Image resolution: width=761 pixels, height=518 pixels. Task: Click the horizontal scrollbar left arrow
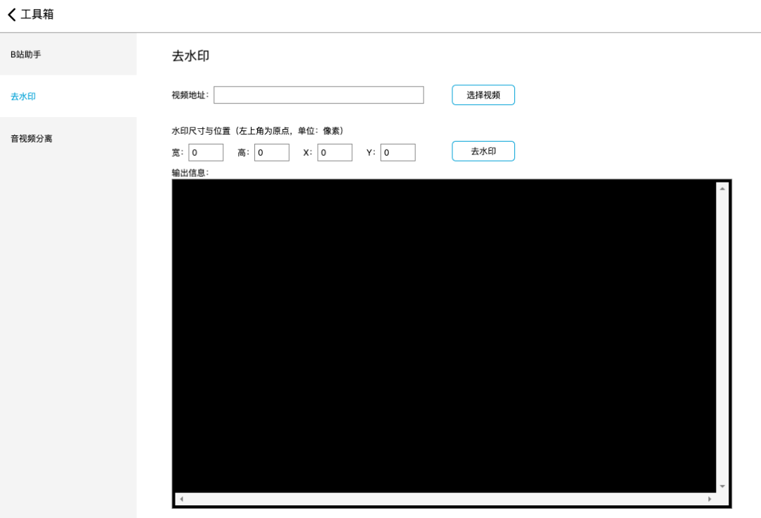tap(181, 499)
